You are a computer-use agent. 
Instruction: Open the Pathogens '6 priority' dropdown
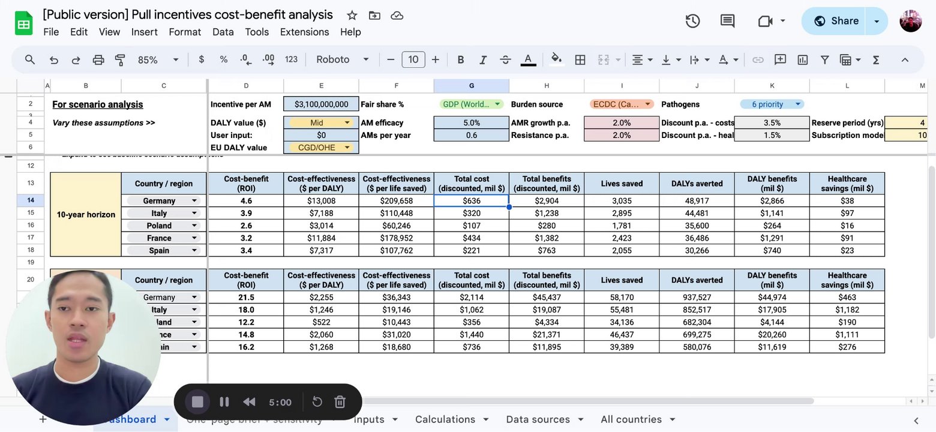point(772,104)
